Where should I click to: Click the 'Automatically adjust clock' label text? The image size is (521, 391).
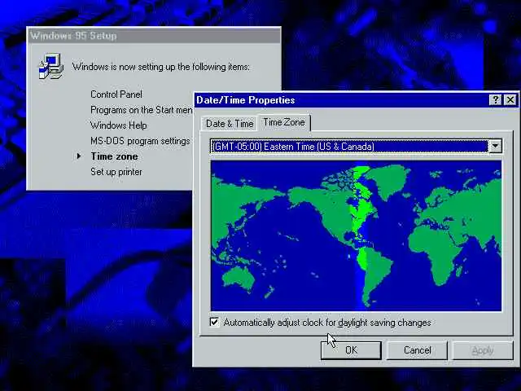pyautogui.click(x=327, y=323)
